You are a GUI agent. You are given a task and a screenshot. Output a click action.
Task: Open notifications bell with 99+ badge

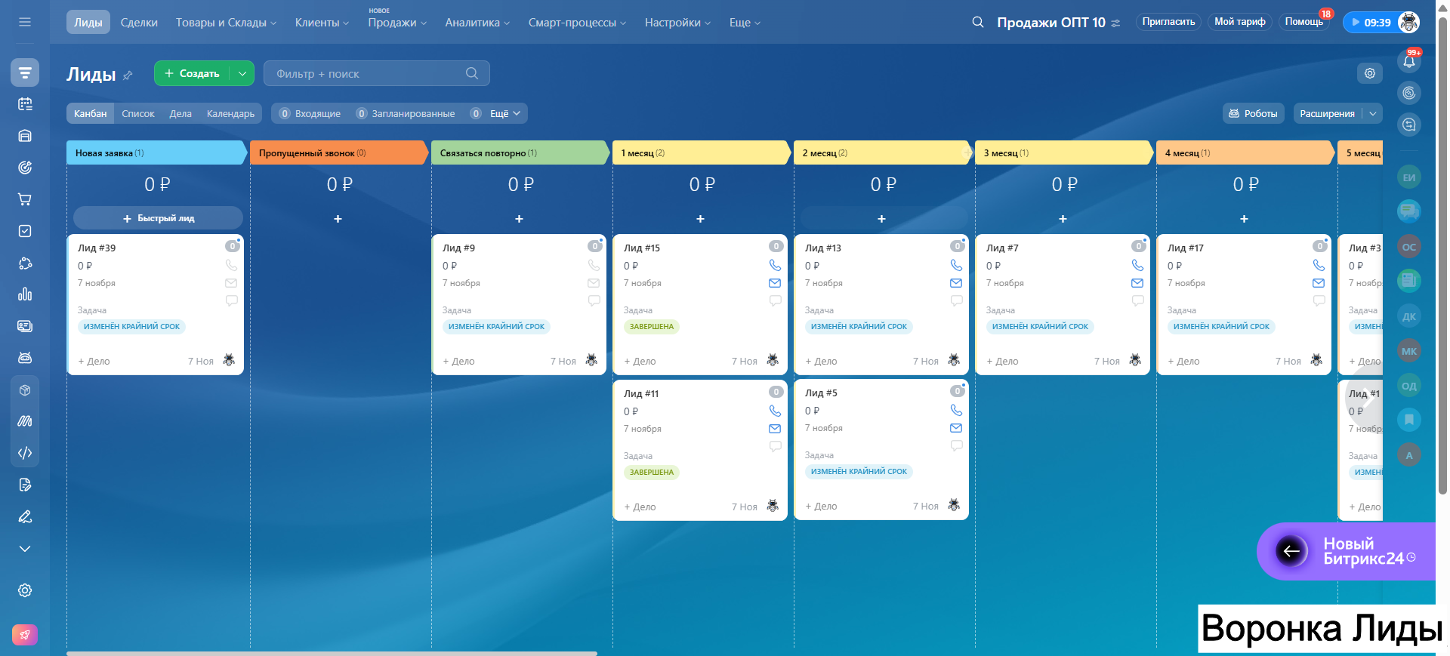[x=1409, y=61]
